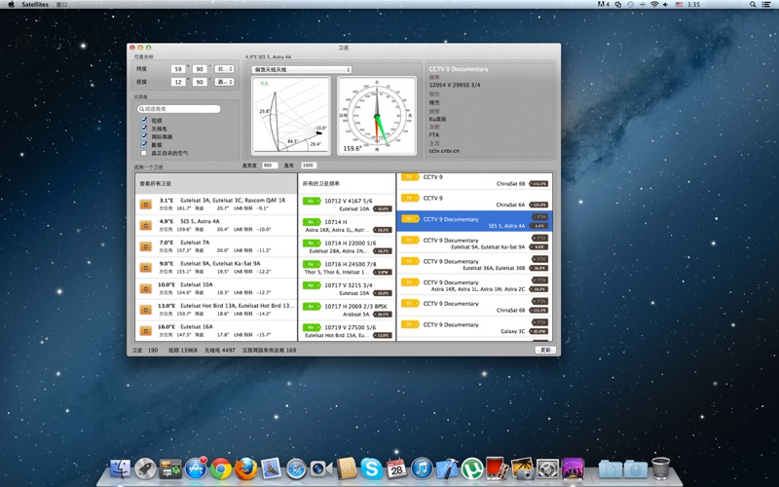Click the Ku tag beside 10717 V 3215
This screenshot has height=487, width=779.
click(x=312, y=285)
